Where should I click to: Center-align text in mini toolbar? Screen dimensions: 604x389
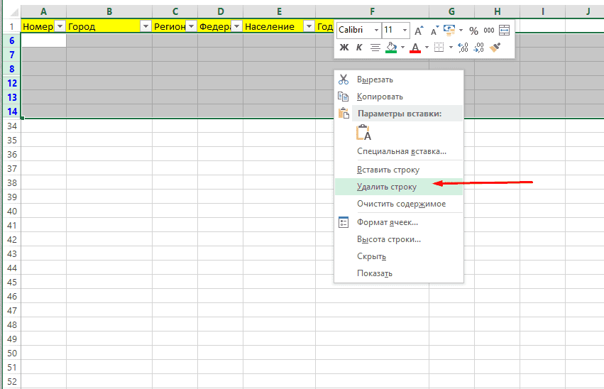tap(375, 48)
